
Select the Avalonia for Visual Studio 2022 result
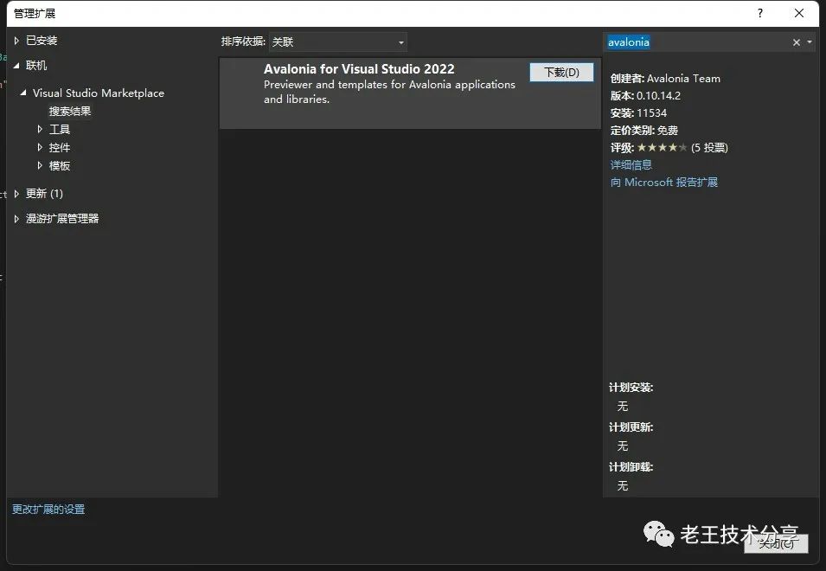click(x=410, y=93)
